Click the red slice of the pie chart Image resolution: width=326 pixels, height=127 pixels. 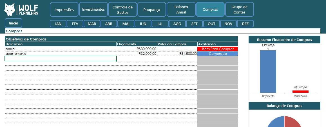[292, 123]
